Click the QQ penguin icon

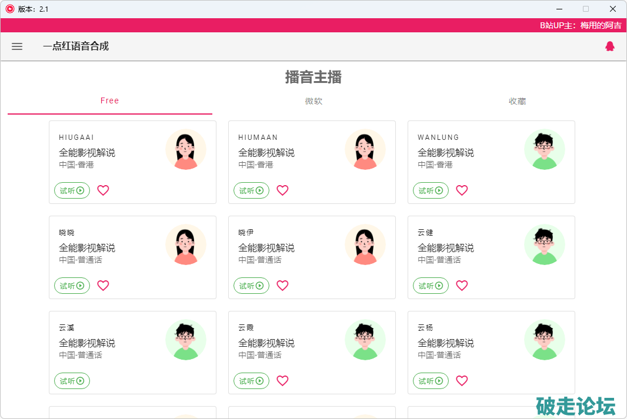pyautogui.click(x=609, y=46)
